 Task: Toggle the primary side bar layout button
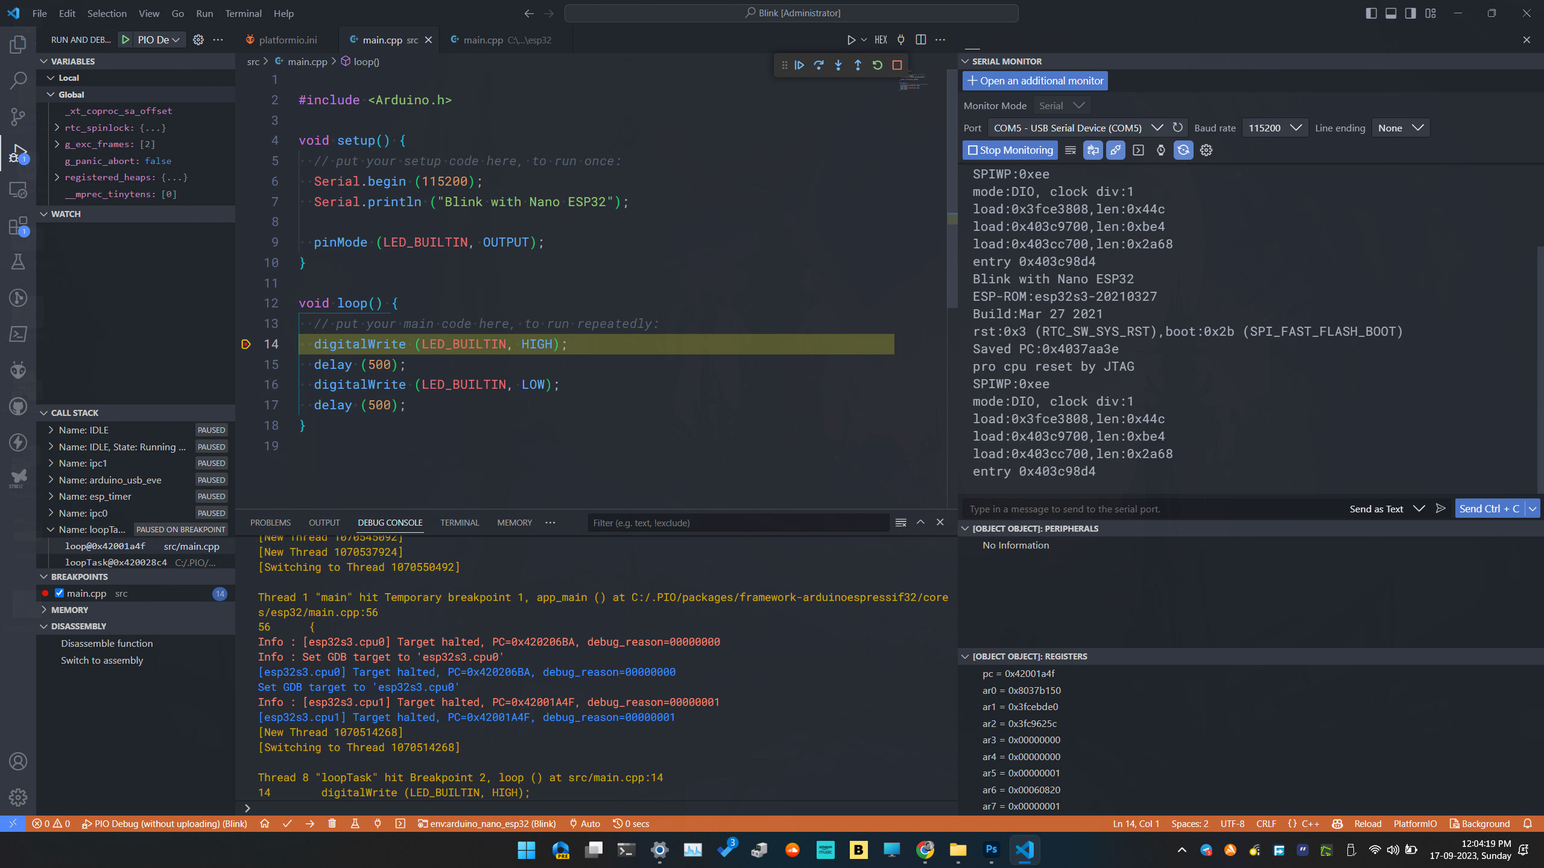(1371, 13)
